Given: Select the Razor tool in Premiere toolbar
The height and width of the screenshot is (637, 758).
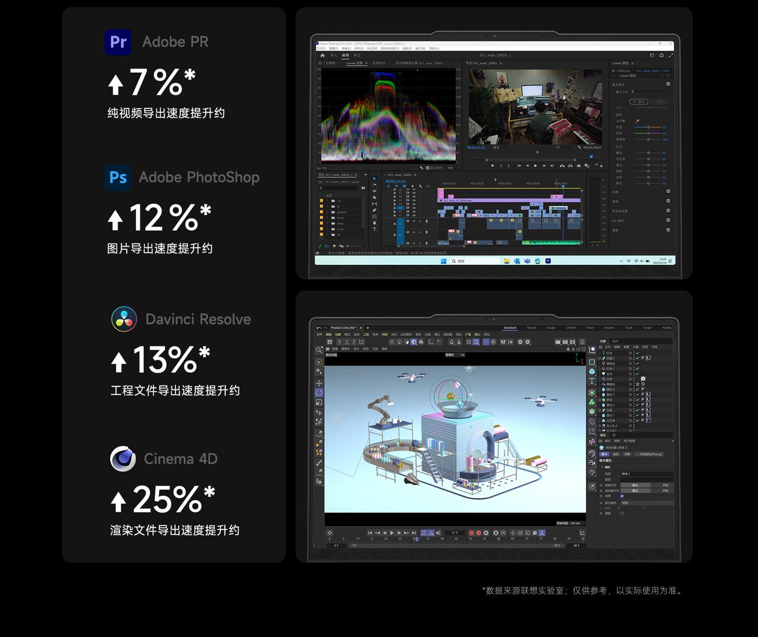Looking at the screenshot, I should point(374,197).
